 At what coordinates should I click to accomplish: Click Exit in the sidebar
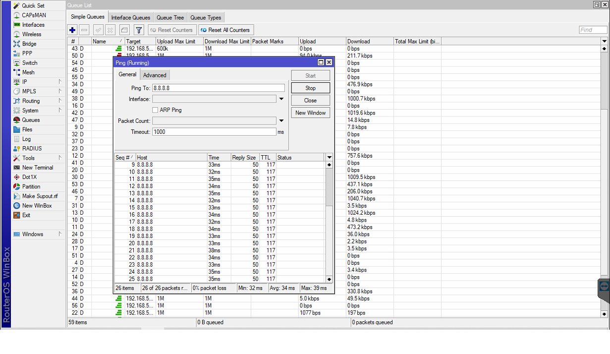pos(26,215)
